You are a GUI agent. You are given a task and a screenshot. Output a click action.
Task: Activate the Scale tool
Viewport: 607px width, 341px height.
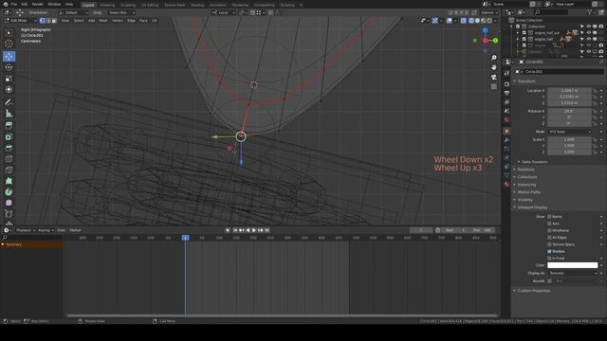click(x=9, y=79)
